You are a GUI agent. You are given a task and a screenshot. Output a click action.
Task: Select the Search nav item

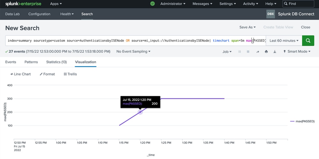[x=87, y=14]
